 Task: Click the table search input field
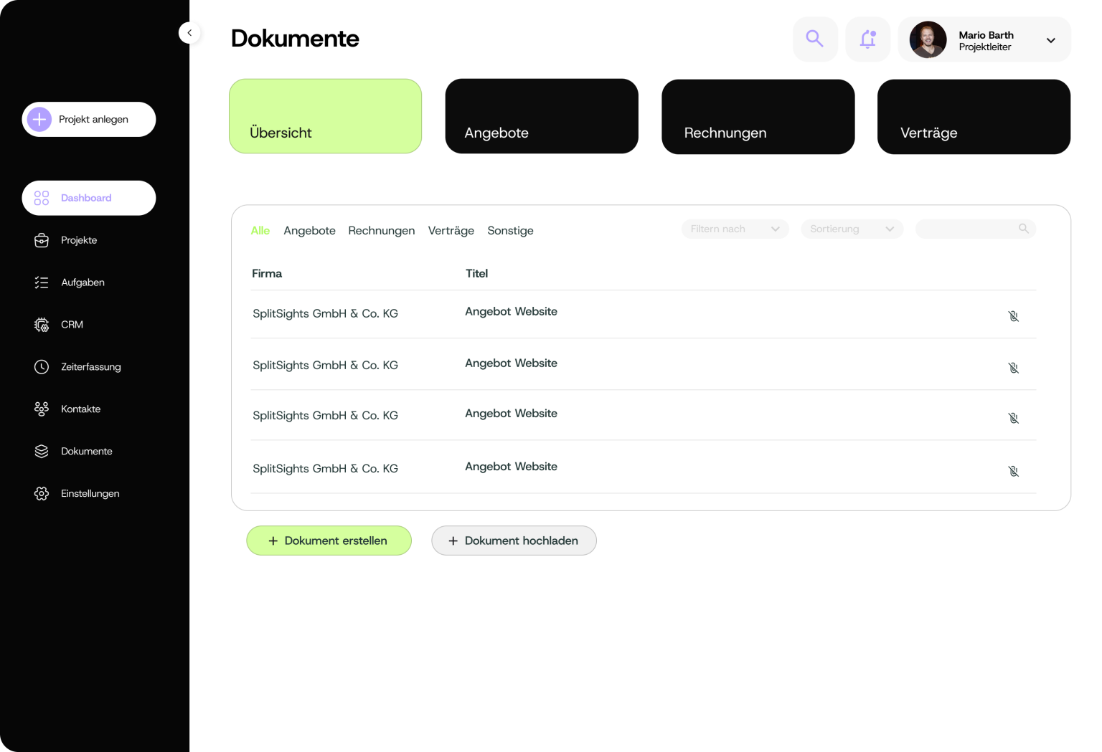pos(967,229)
